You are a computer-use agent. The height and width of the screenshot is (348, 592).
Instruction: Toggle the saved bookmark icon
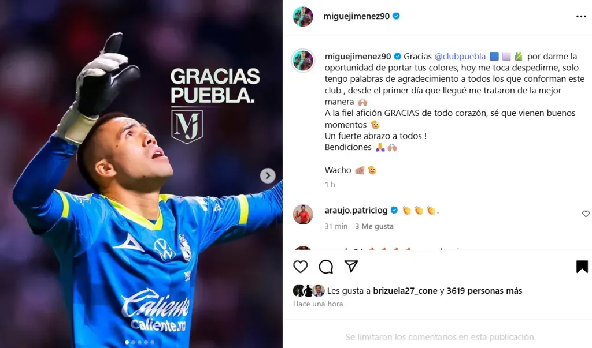(x=582, y=267)
